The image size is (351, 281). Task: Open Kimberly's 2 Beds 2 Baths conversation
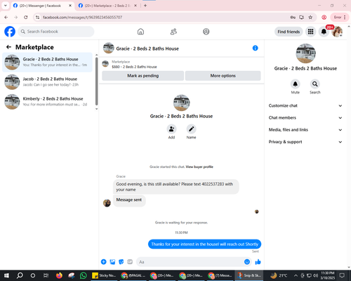click(x=47, y=102)
